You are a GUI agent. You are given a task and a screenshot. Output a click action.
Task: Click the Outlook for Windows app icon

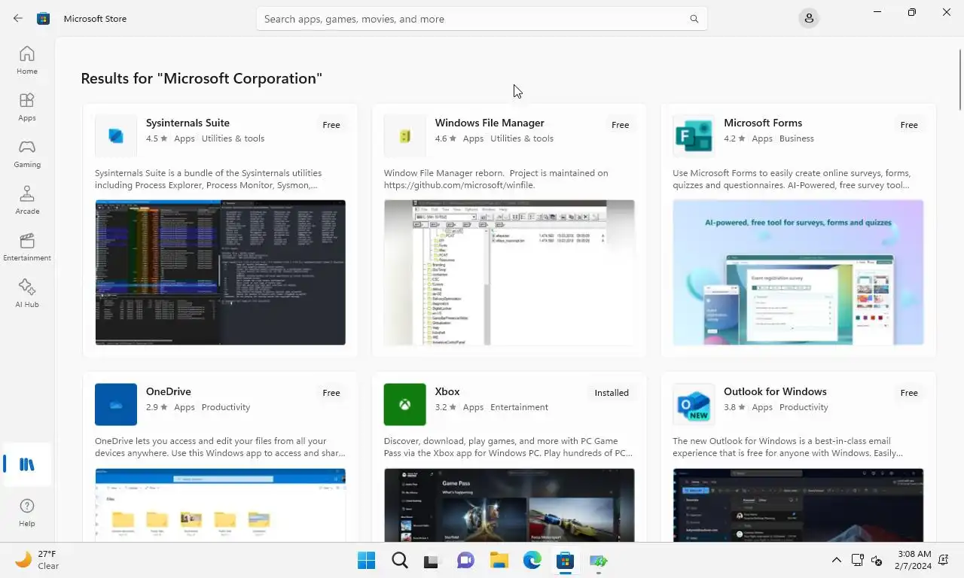click(x=694, y=404)
